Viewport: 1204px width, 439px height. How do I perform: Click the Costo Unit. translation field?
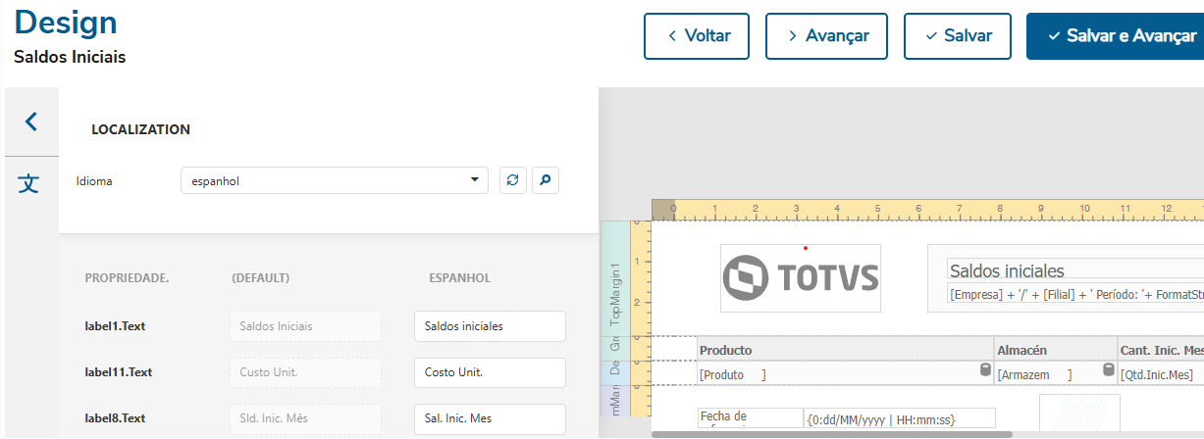click(x=490, y=372)
